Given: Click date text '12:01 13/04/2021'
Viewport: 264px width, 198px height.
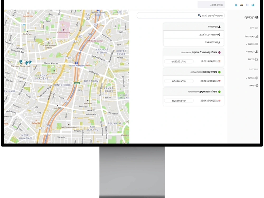Looking at the screenshot, I should [x=209, y=61].
